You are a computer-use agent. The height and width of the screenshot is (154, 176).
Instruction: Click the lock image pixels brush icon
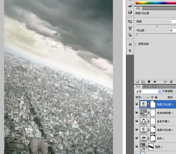(x=148, y=97)
